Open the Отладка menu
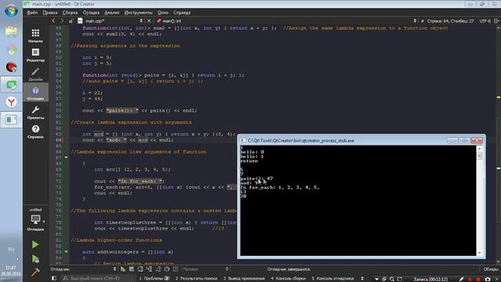The height and width of the screenshot is (282, 501). (91, 13)
